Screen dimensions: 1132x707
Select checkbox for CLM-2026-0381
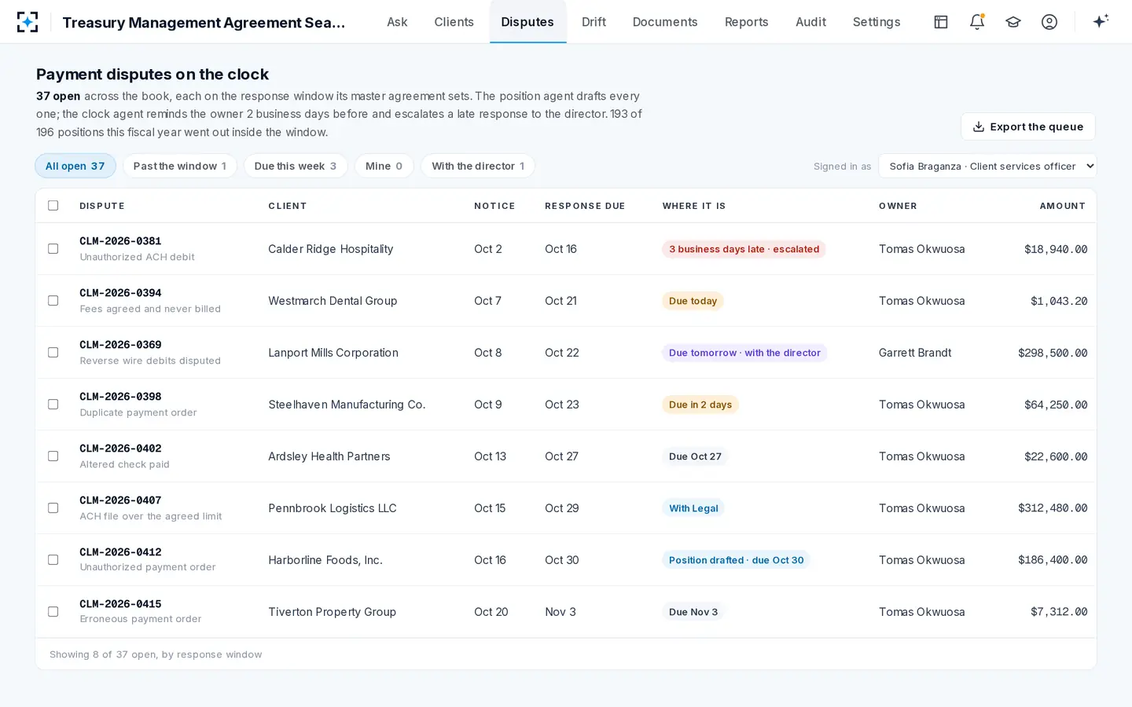point(53,249)
